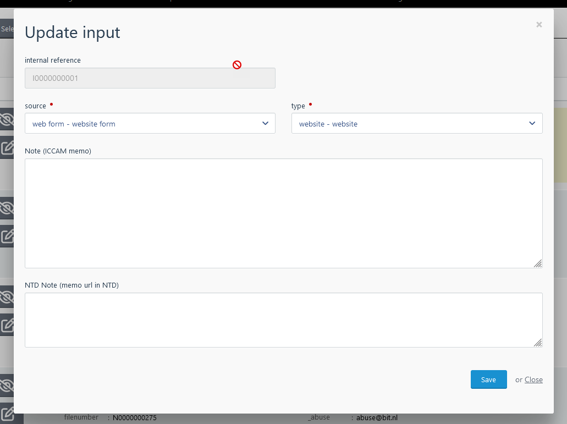
Task: Toggle the third crossed-eye icon from top
Action: coord(6,297)
